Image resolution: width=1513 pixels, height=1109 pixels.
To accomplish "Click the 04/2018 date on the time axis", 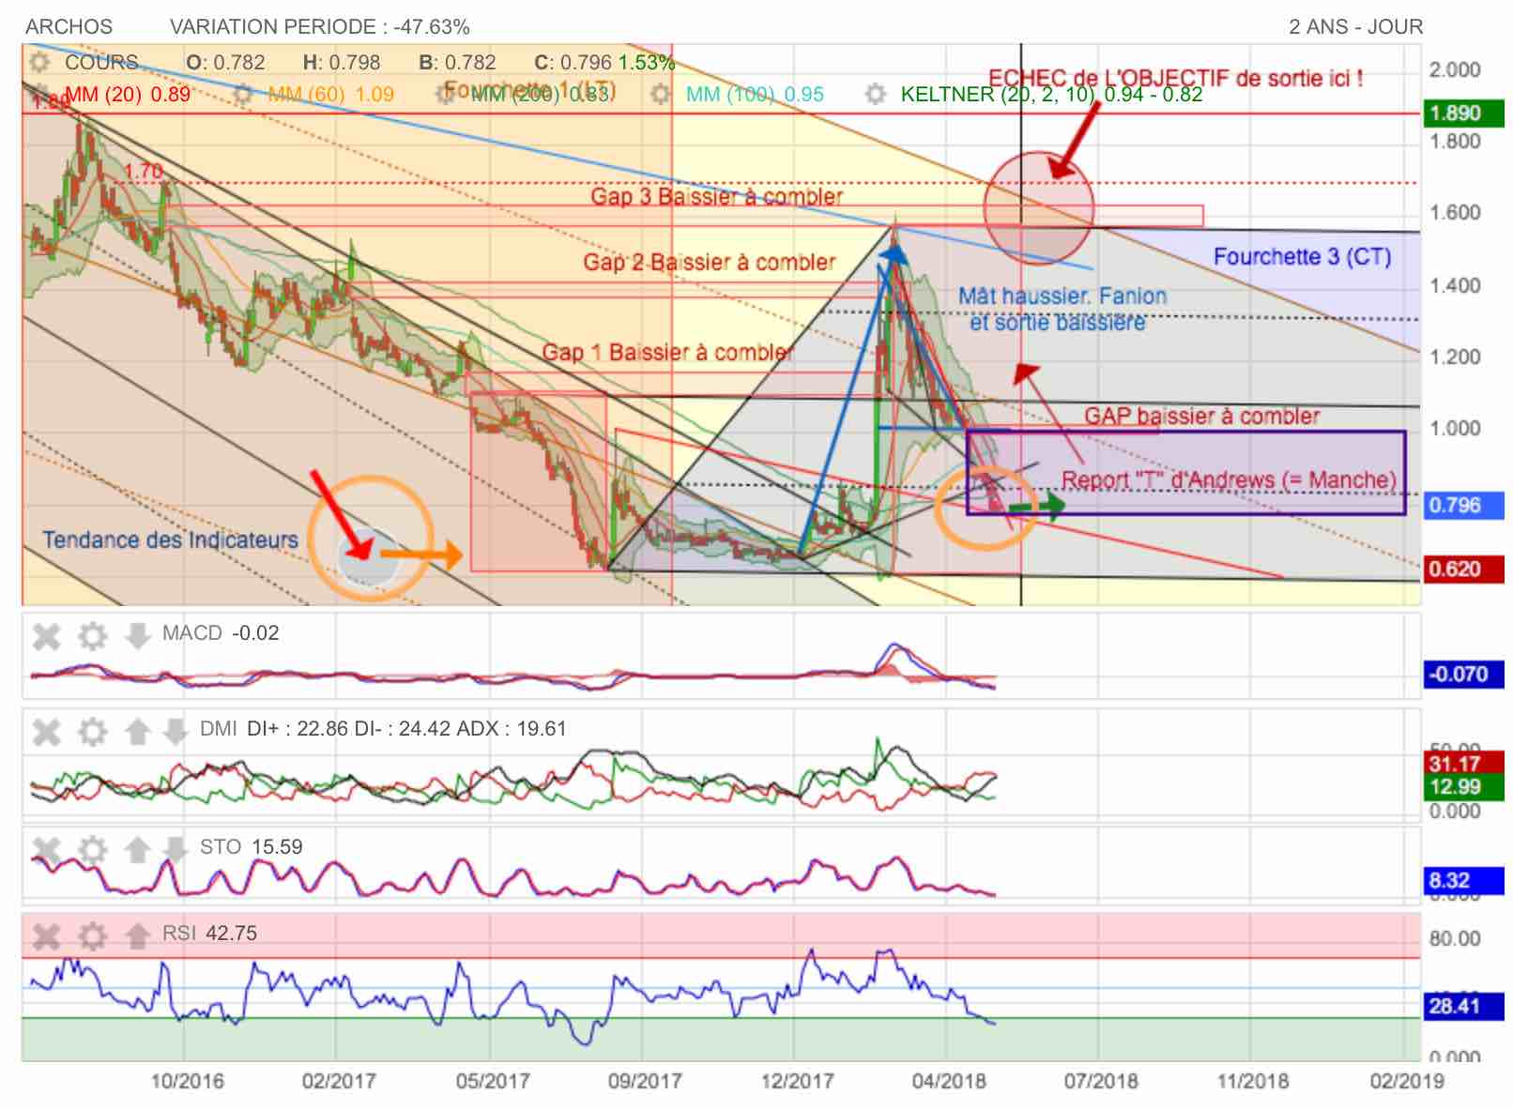I will pos(949,1081).
